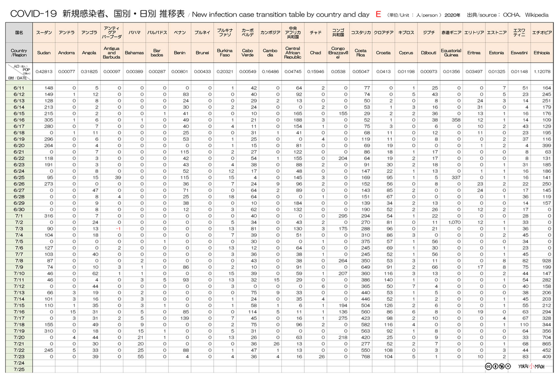Select the 'Antigua and Barbuda' column header
The height and width of the screenshot is (380, 559).
(x=111, y=53)
